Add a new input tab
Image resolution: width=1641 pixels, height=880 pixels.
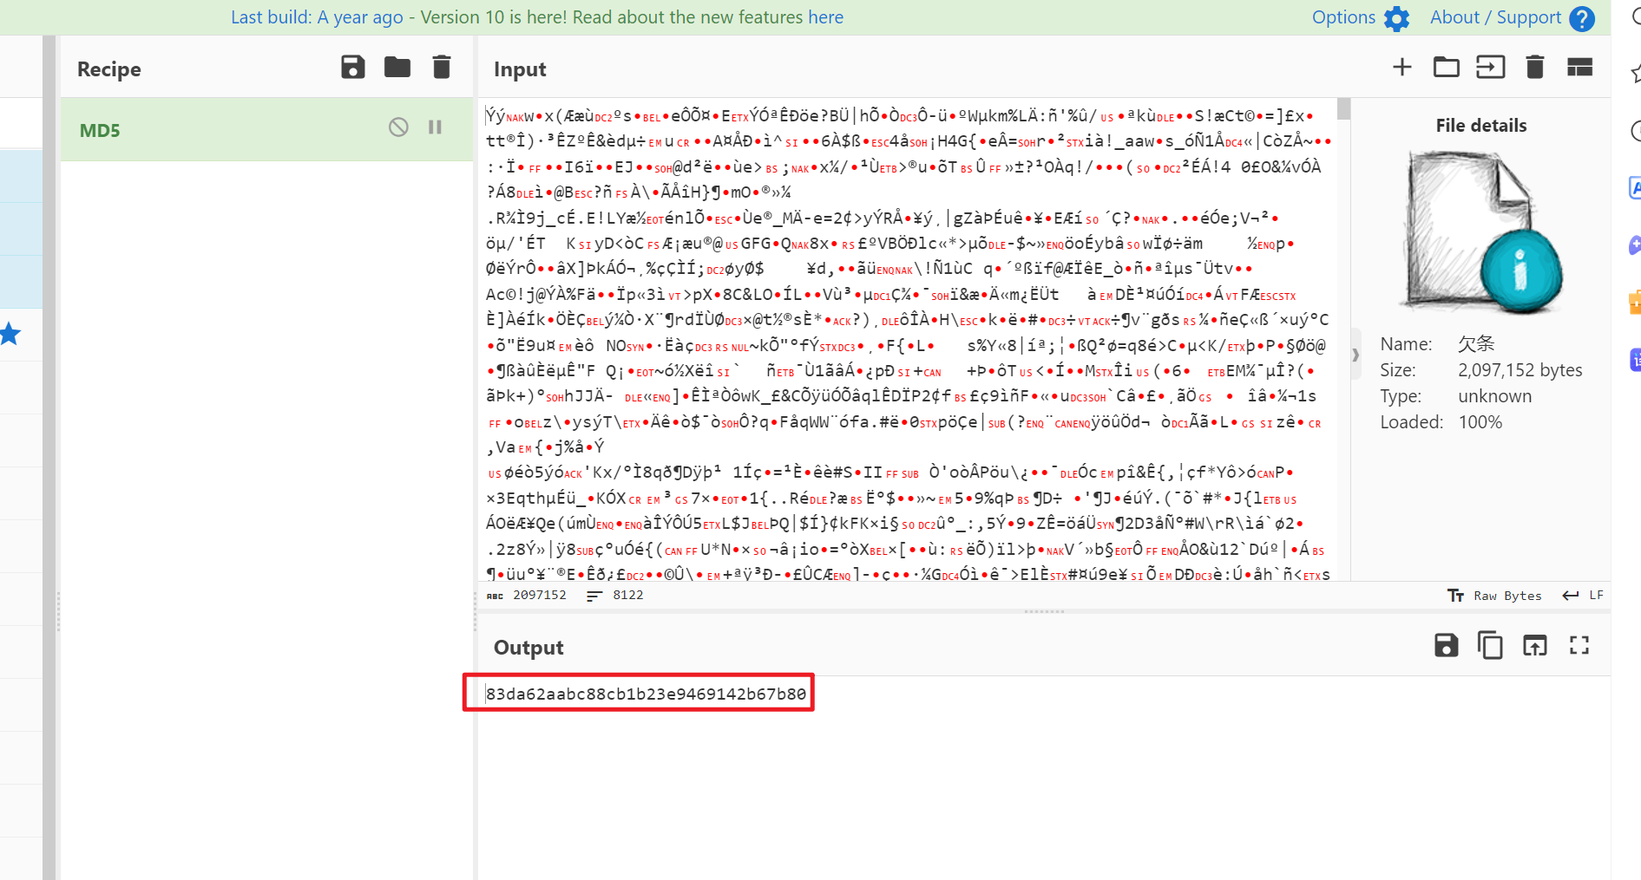(1402, 68)
